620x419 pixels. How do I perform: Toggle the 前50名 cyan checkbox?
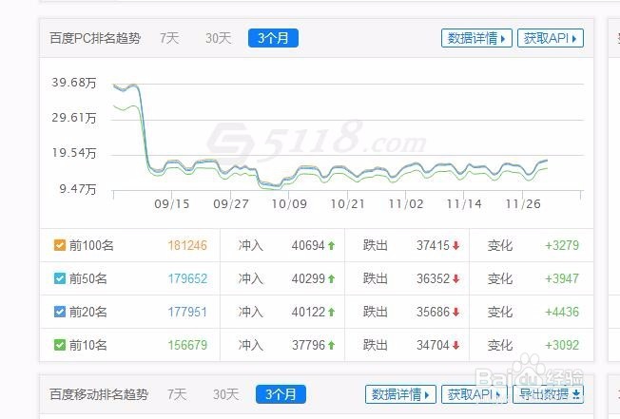(x=60, y=278)
